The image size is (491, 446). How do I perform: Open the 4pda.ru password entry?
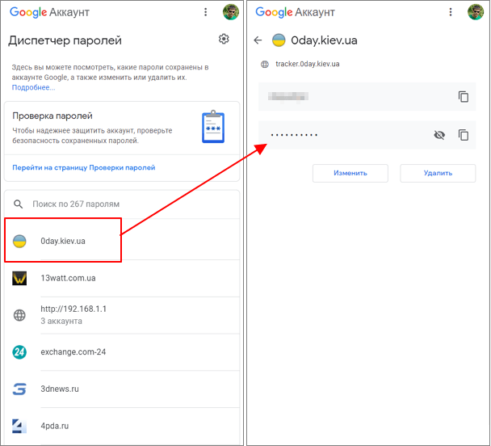(x=122, y=426)
